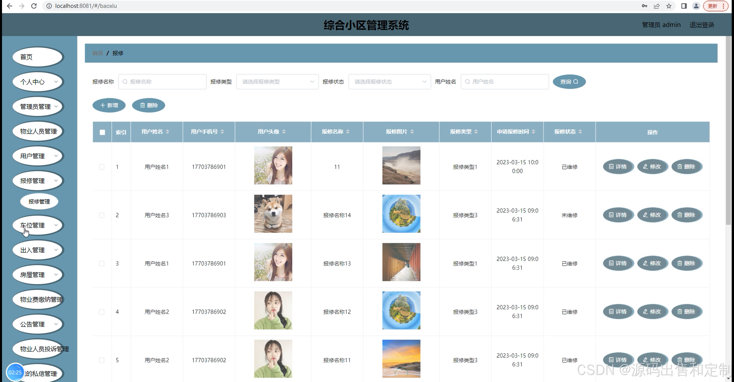
Task: Sort by 报修状态 column arrows
Action: click(580, 132)
